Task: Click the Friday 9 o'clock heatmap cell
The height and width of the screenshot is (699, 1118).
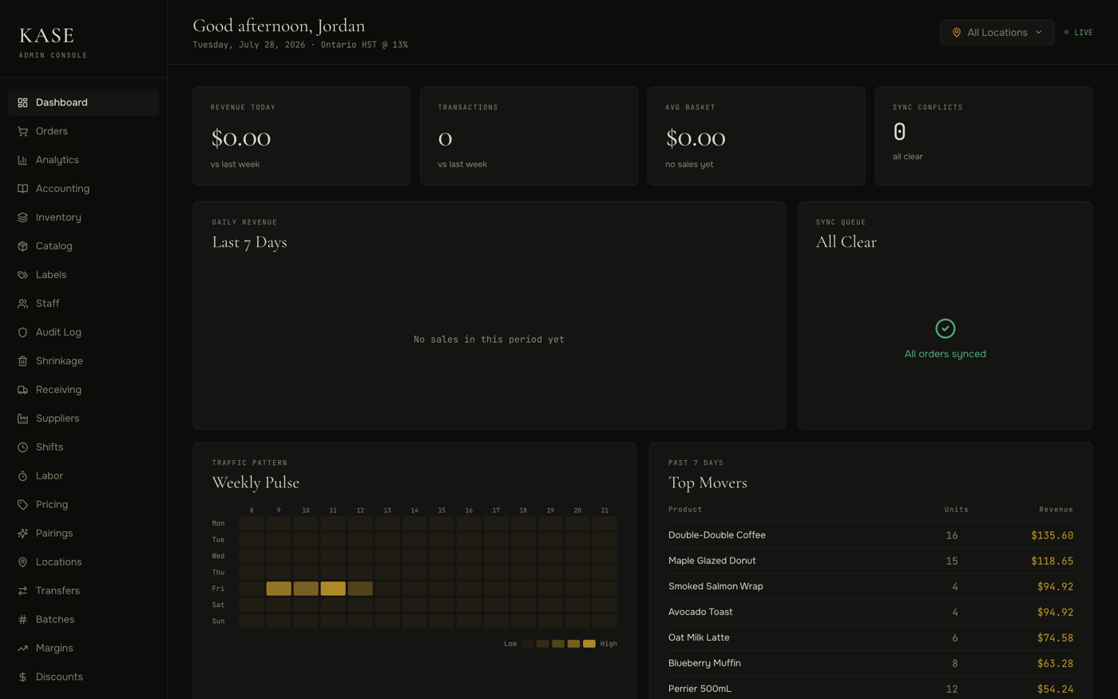Action: click(279, 589)
